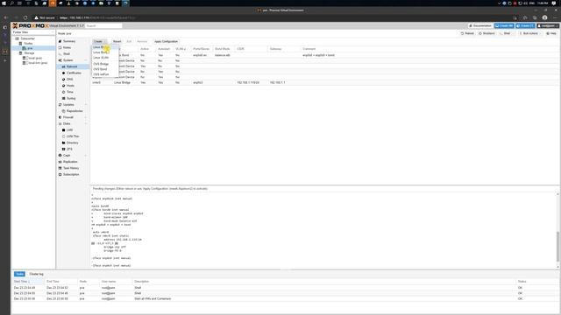Open DNS settings
Image resolution: width=561 pixels, height=315 pixels.
pos(69,80)
